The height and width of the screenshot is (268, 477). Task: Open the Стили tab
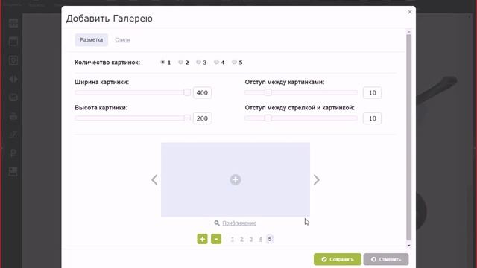click(x=122, y=39)
